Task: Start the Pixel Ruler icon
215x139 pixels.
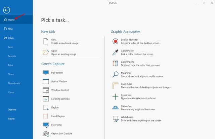Action: (115, 85)
